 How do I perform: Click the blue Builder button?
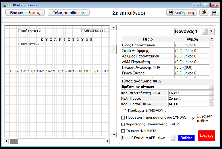tap(186, 138)
